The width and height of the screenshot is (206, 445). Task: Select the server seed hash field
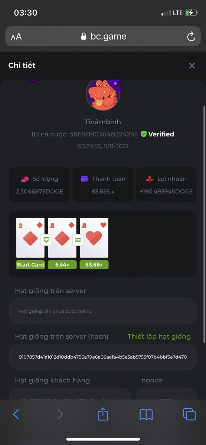click(103, 357)
